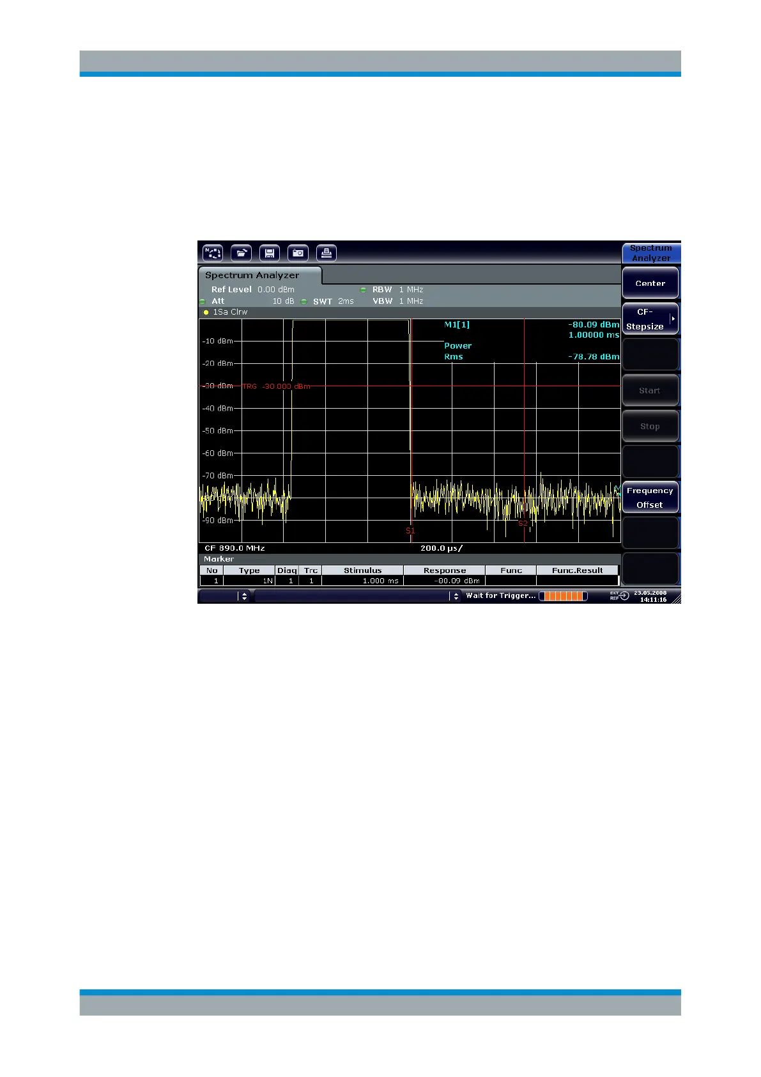Open the first status bar spinner dropdown

click(x=244, y=596)
